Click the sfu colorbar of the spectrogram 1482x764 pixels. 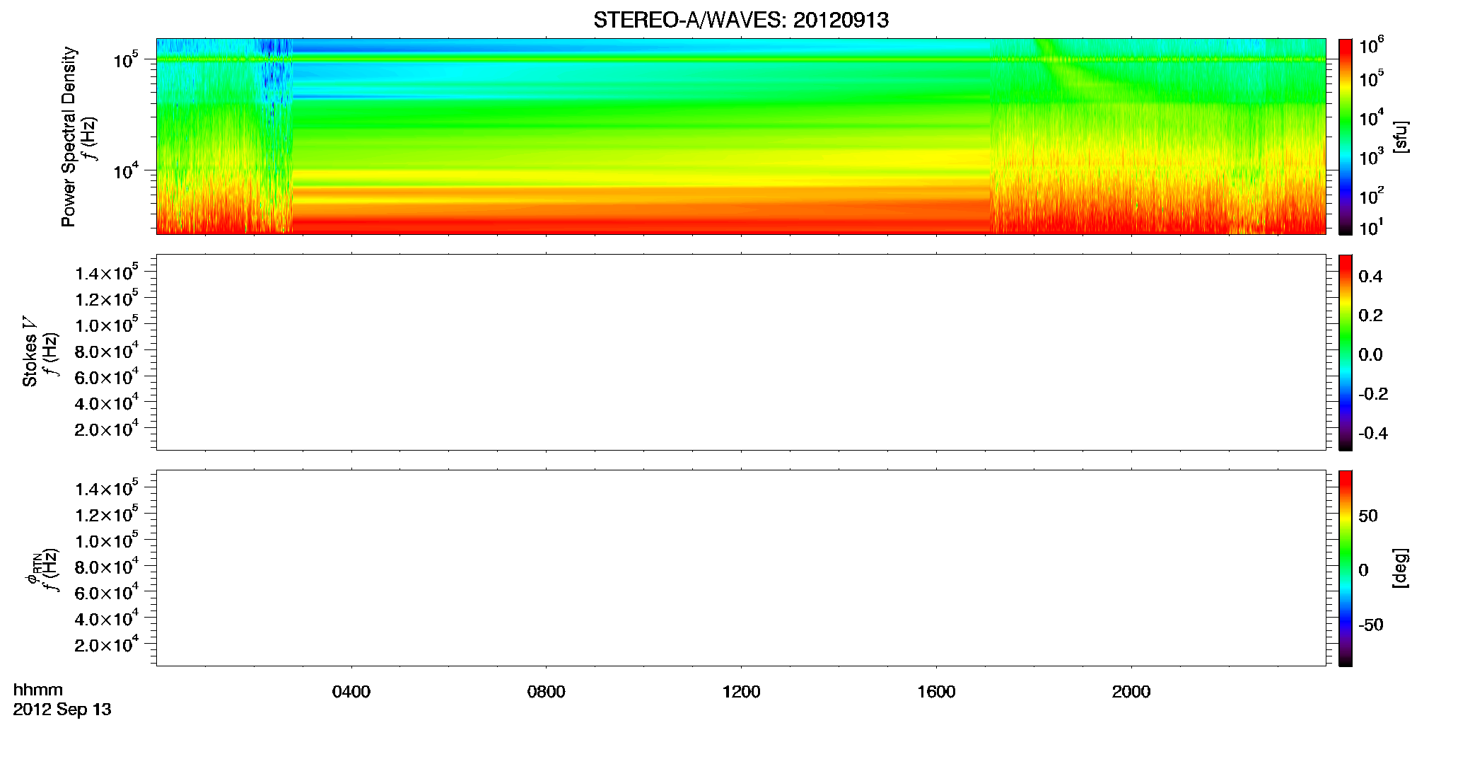1346,137
